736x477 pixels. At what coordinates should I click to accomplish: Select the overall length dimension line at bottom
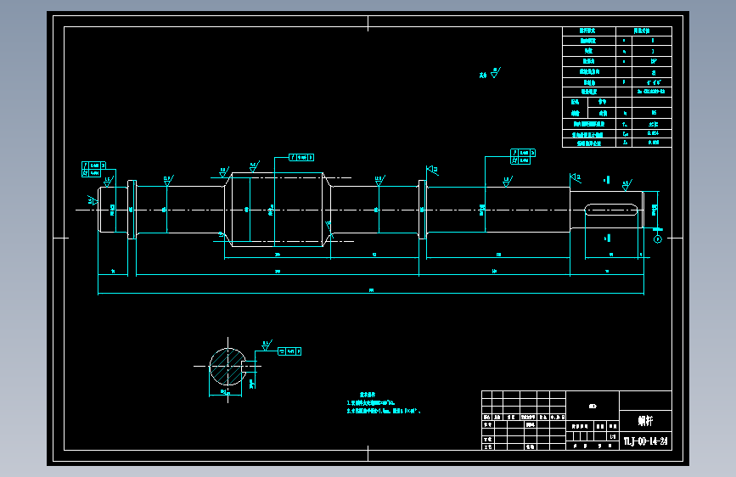tap(371, 294)
